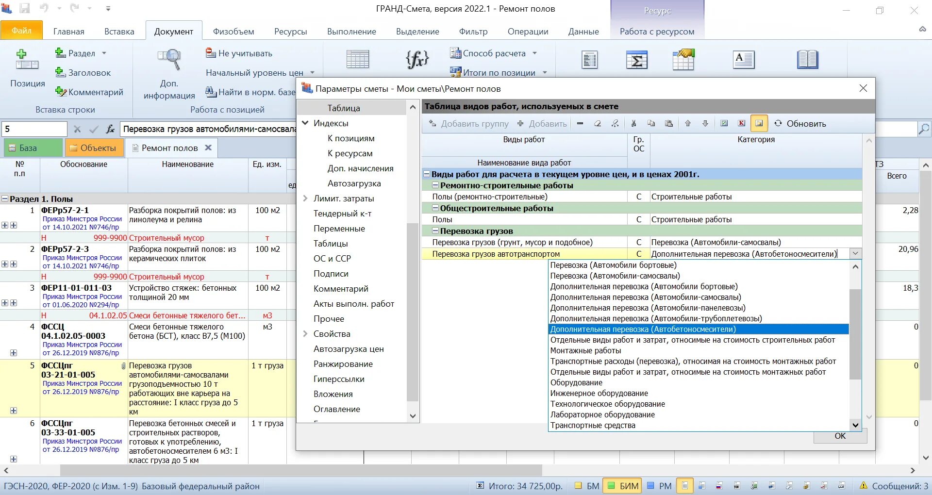Select Монтажные работы in category list

coord(586,350)
